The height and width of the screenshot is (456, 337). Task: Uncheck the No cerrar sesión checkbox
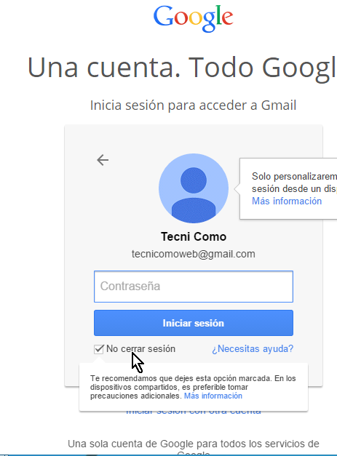(99, 348)
